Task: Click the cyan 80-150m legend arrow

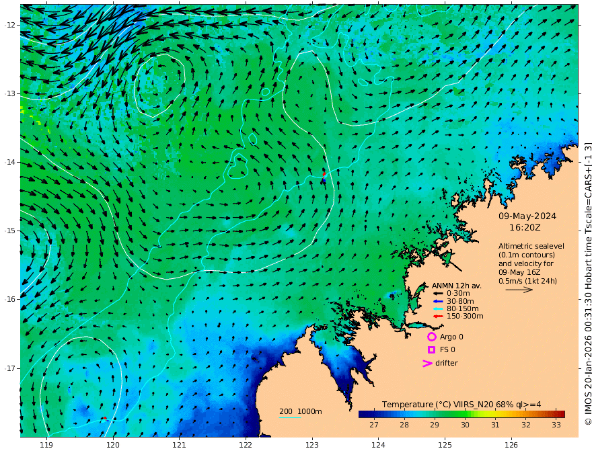Action: click(x=438, y=309)
